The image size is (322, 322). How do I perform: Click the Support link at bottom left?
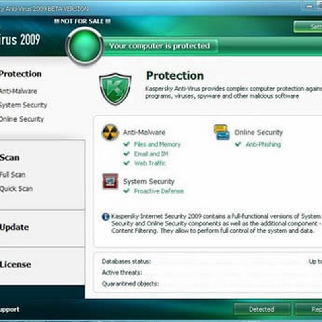[x=10, y=310]
